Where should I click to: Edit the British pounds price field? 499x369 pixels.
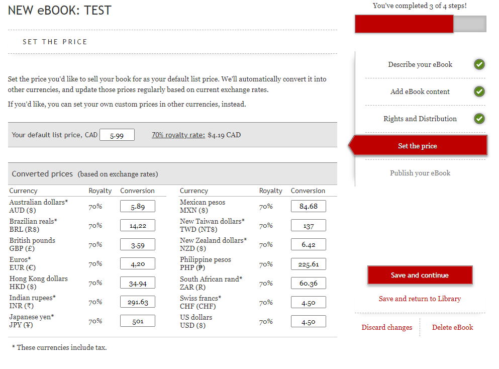click(137, 244)
